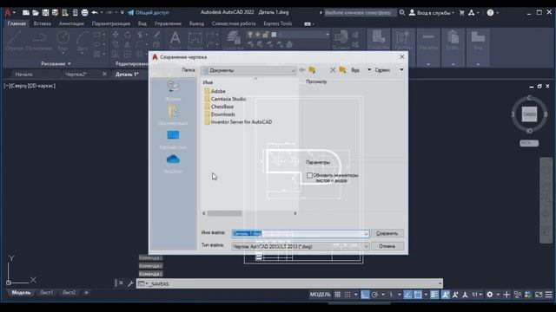Click the Общий доступ share button
This screenshot has height=312, width=556.
pos(149,13)
